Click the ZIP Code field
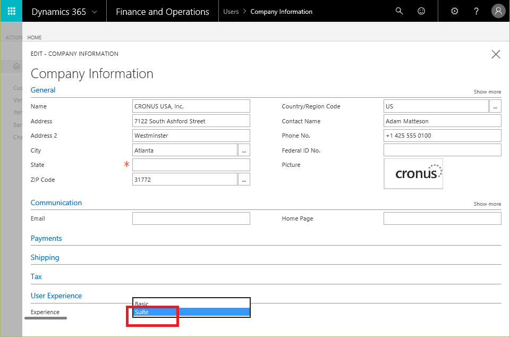510x337 pixels. pyautogui.click(x=185, y=180)
